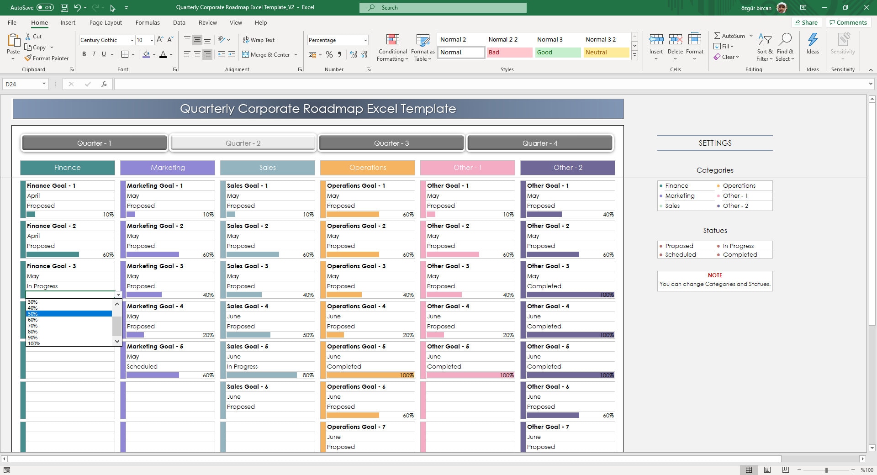Open the Percentage number format dropdown

click(x=365, y=40)
